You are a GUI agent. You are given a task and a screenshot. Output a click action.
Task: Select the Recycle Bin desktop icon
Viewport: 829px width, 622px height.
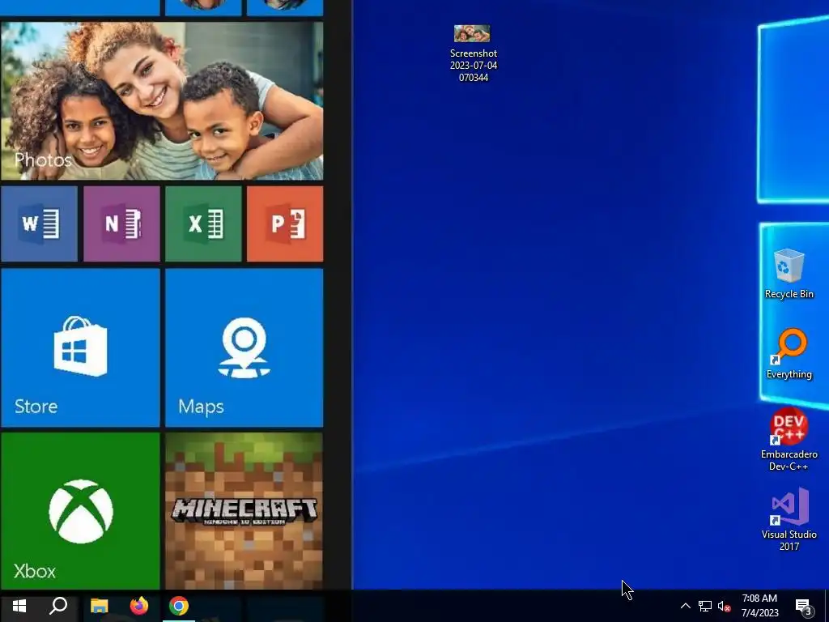coord(789,274)
